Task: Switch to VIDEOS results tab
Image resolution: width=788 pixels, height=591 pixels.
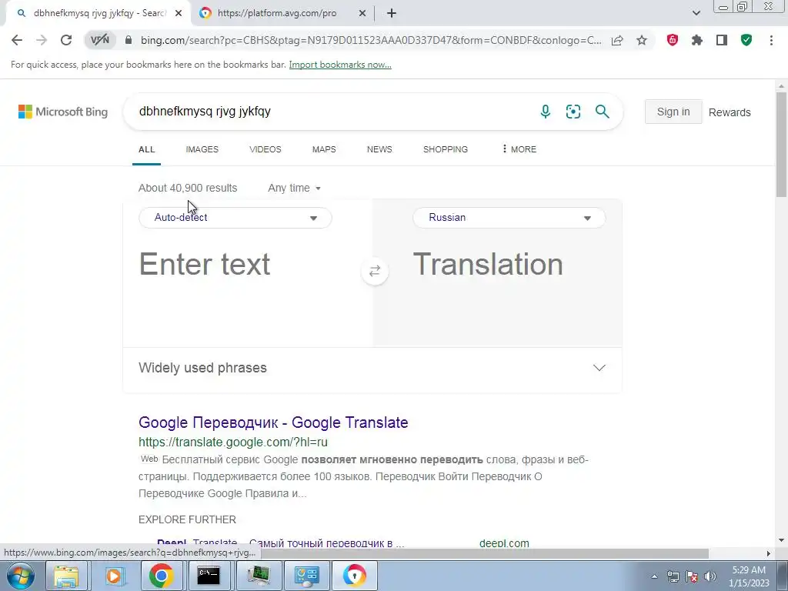Action: tap(265, 149)
